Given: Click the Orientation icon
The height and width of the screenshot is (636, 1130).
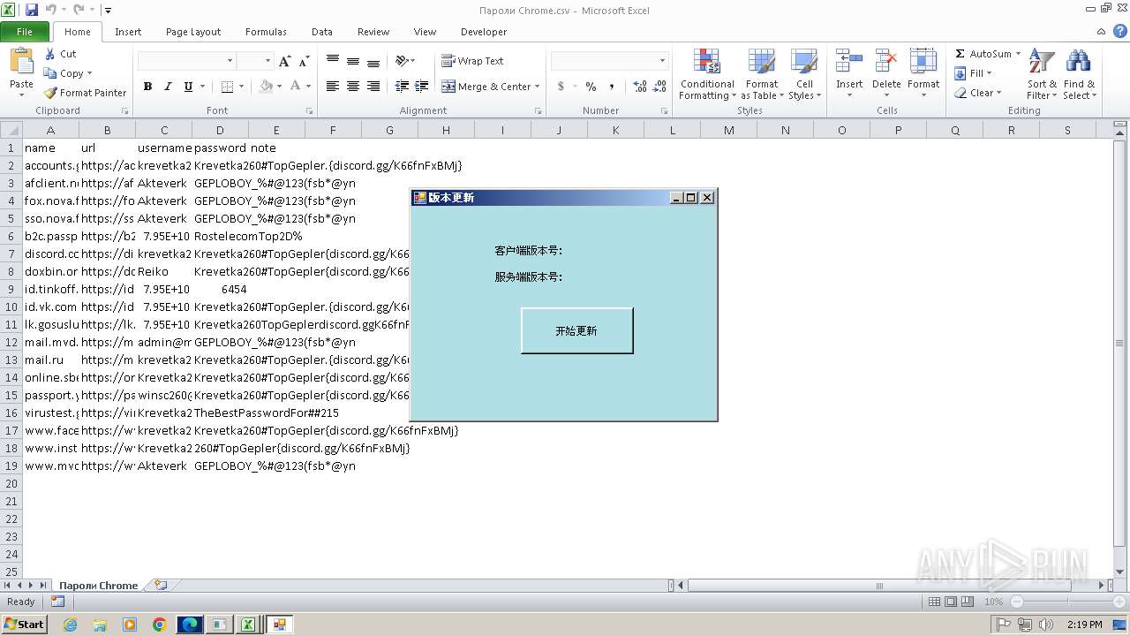Looking at the screenshot, I should [x=403, y=61].
